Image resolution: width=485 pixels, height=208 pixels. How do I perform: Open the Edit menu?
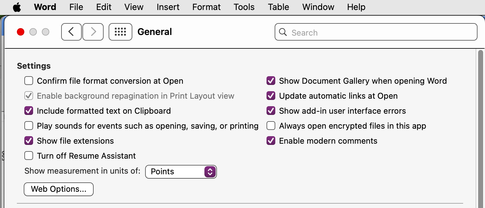(x=104, y=7)
